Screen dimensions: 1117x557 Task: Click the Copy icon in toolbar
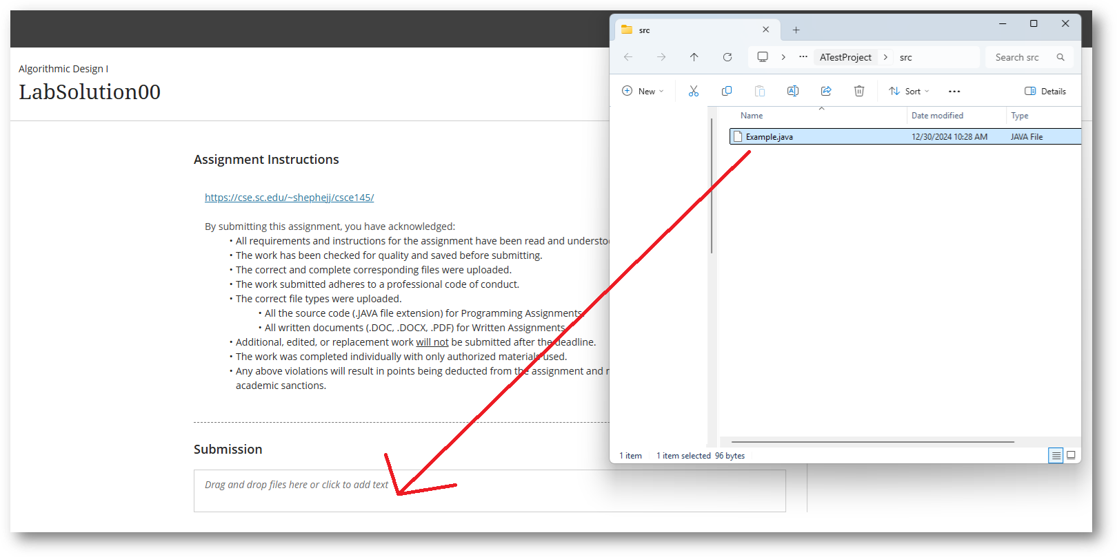click(727, 91)
